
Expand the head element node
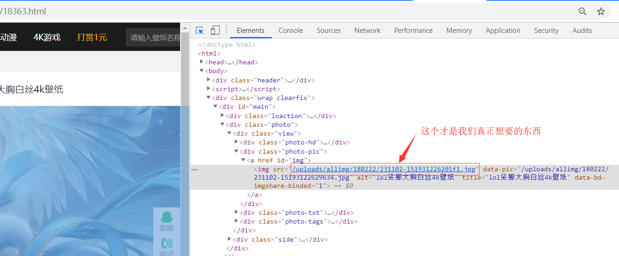(201, 62)
